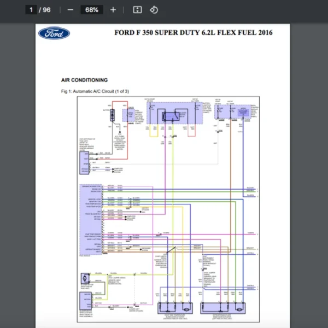Click the current page number field
This screenshot has width=328, height=328.
point(32,10)
